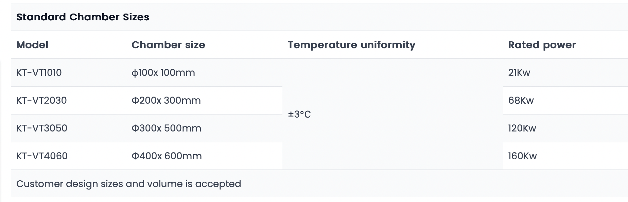Click the Φ200x 300mm chamber size cell
Viewport: 628px width, 202px height.
[166, 100]
